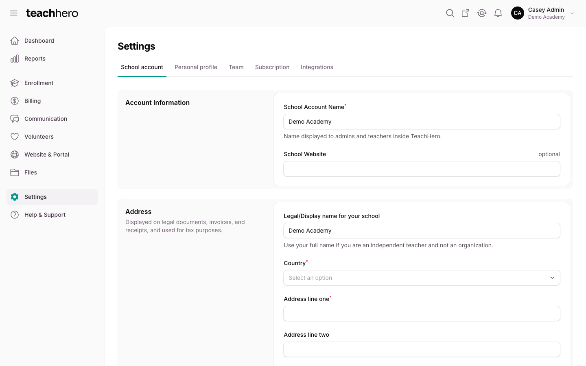
Task: Select the School account tab
Action: pyautogui.click(x=142, y=67)
